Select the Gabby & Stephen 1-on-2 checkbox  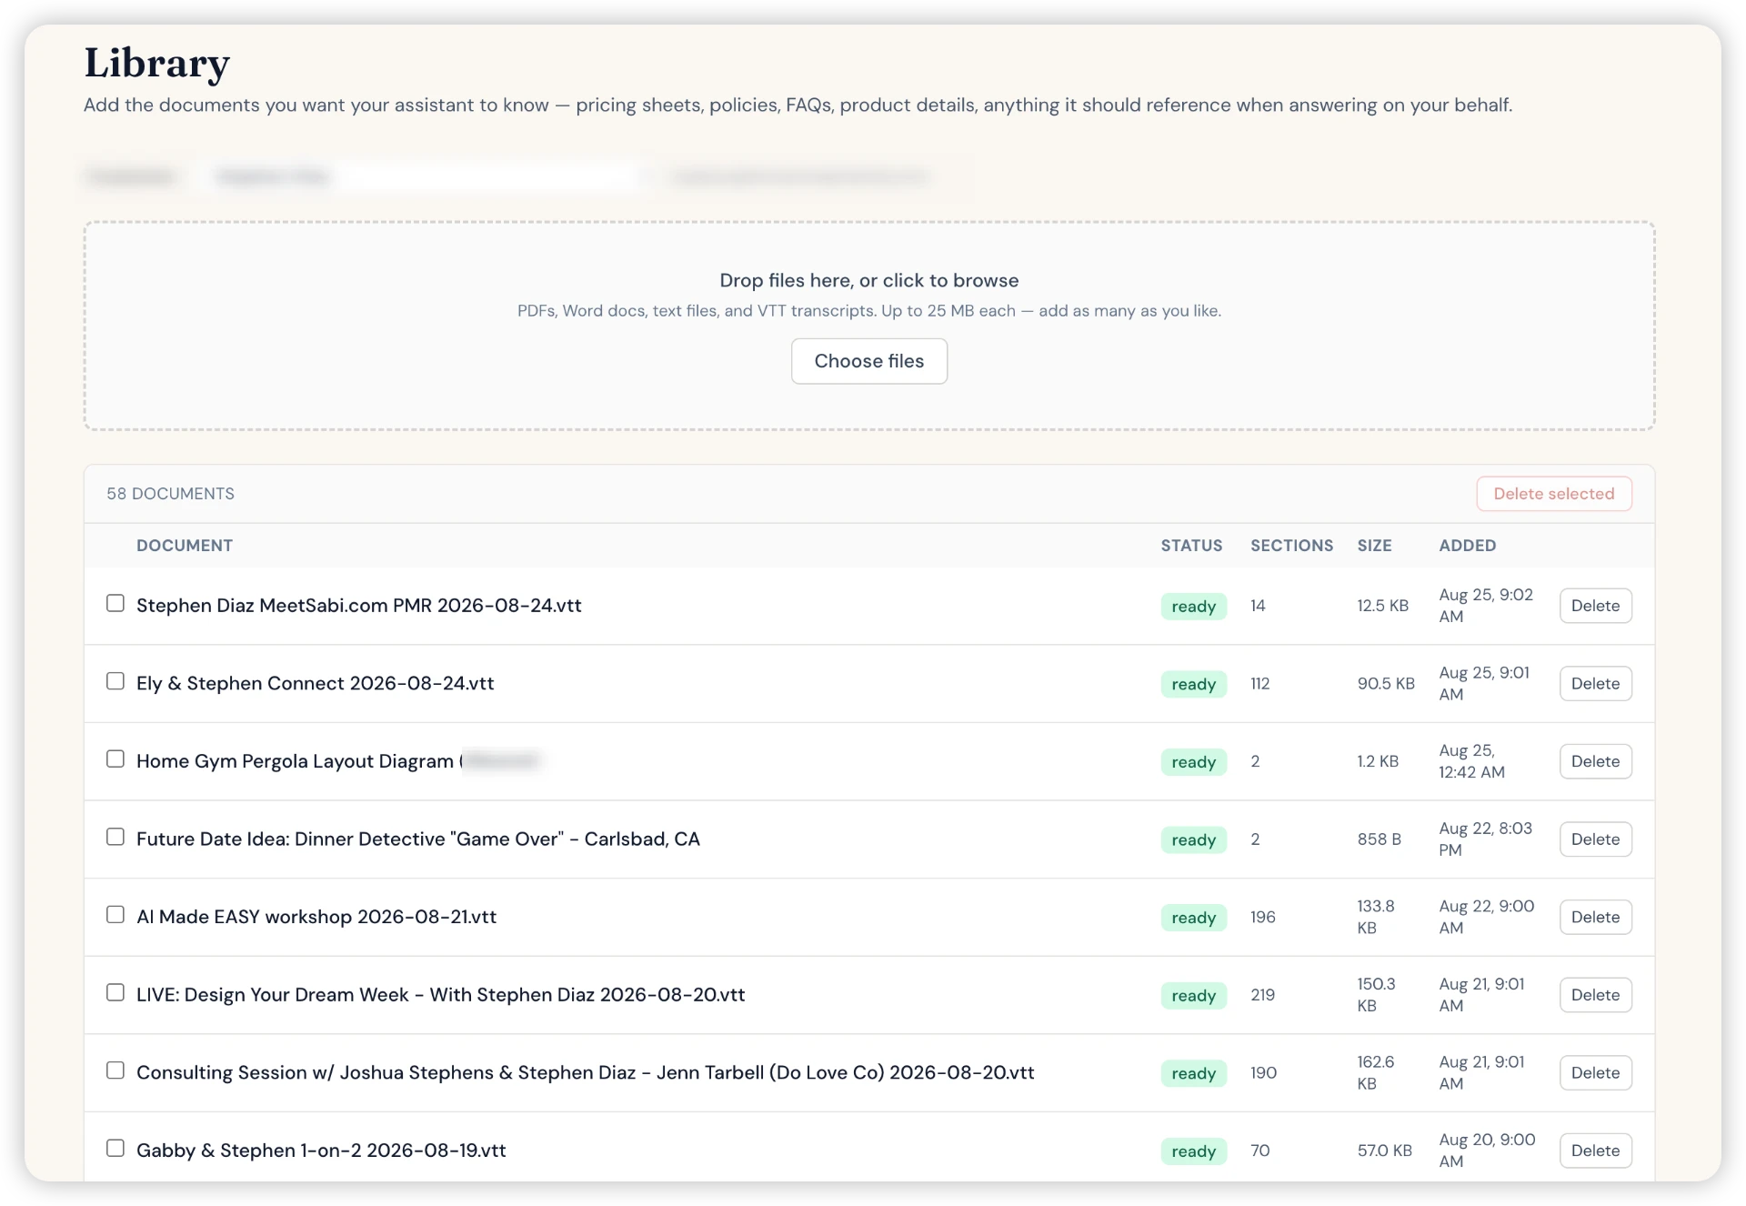coord(115,1149)
